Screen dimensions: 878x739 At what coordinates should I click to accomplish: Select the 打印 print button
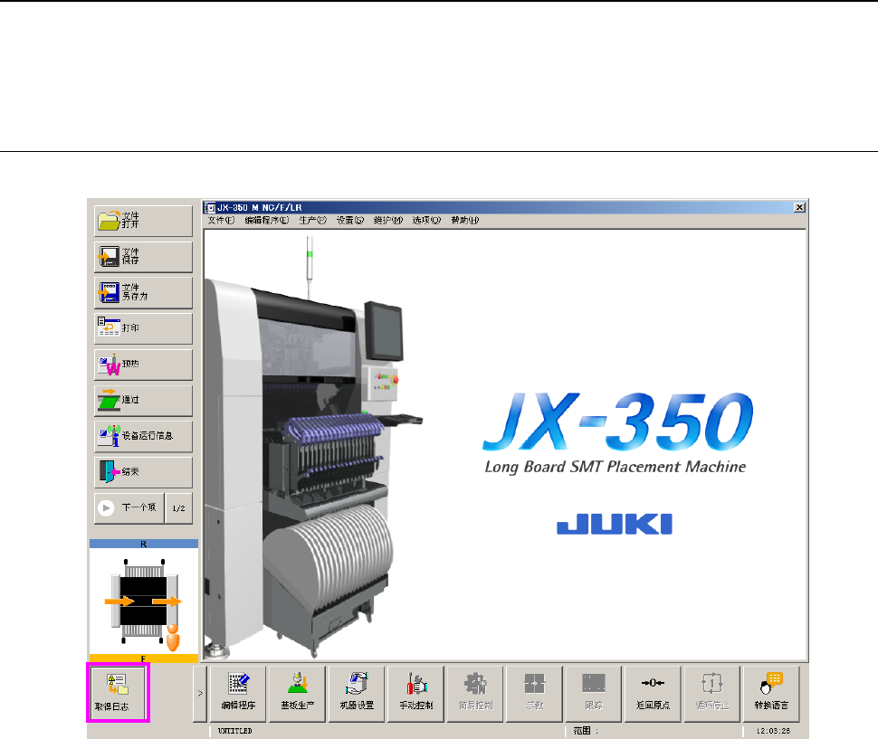[143, 328]
